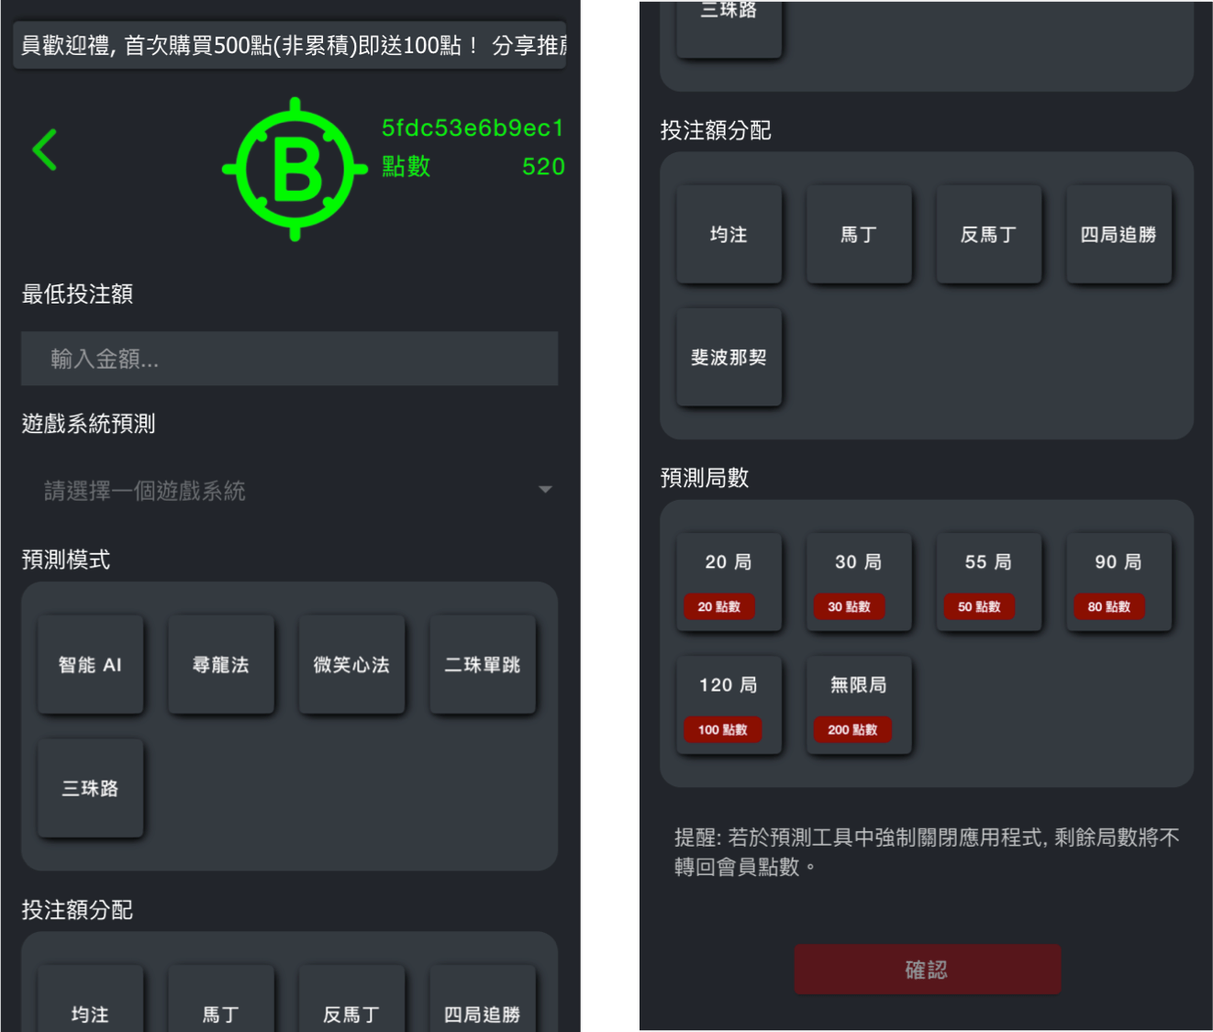Choose 反馬丁 in the left screen
1213x1032 pixels.
coord(351,1000)
